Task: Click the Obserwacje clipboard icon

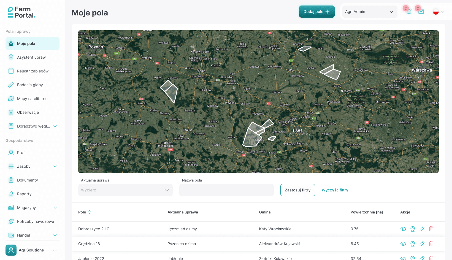Action: coord(11,112)
